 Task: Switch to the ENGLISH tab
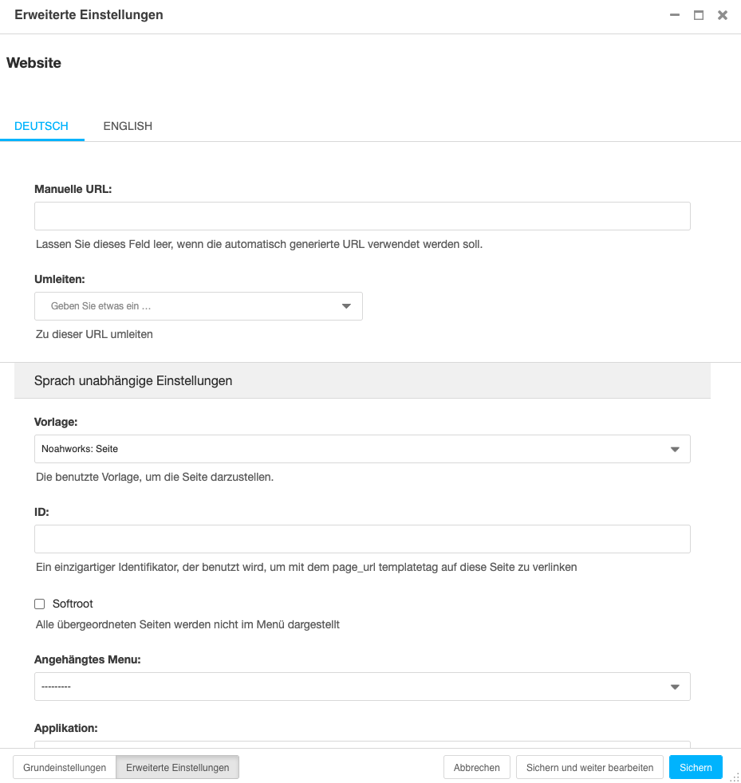tap(127, 126)
